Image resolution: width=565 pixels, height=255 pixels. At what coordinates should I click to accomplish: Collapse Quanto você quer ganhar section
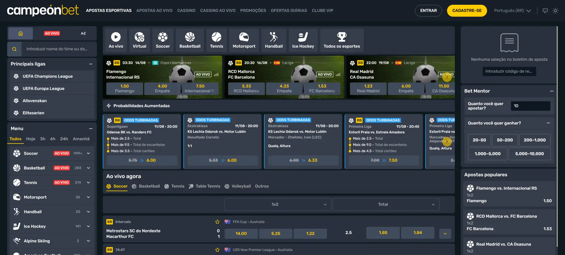548,123
